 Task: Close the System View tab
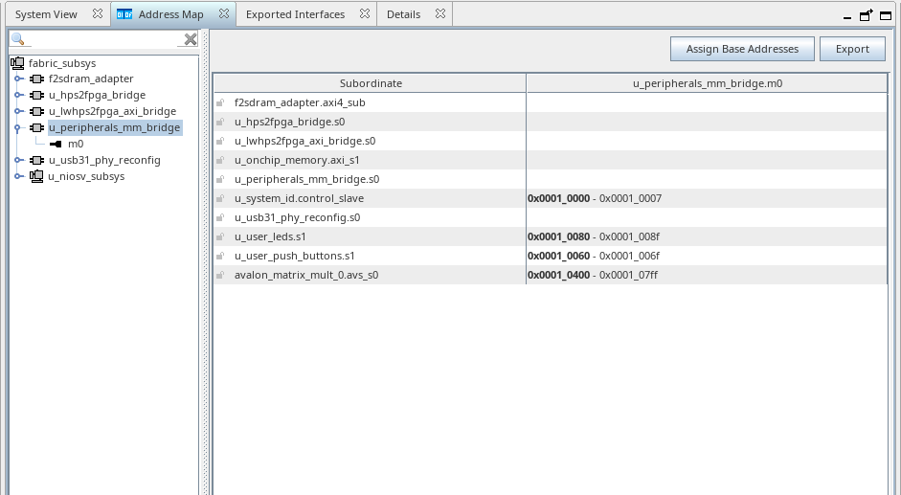98,13
